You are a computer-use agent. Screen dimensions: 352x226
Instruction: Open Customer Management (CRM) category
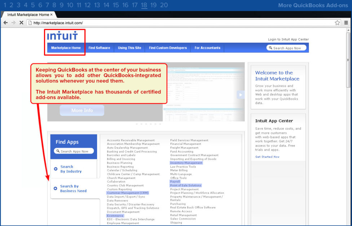(128, 193)
